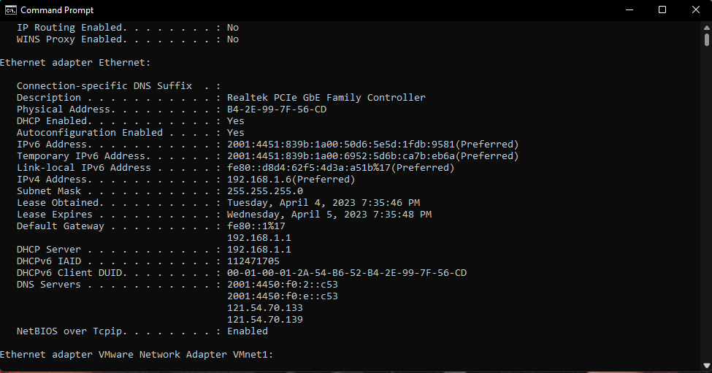Click the scrollbar down arrow

(x=707, y=365)
